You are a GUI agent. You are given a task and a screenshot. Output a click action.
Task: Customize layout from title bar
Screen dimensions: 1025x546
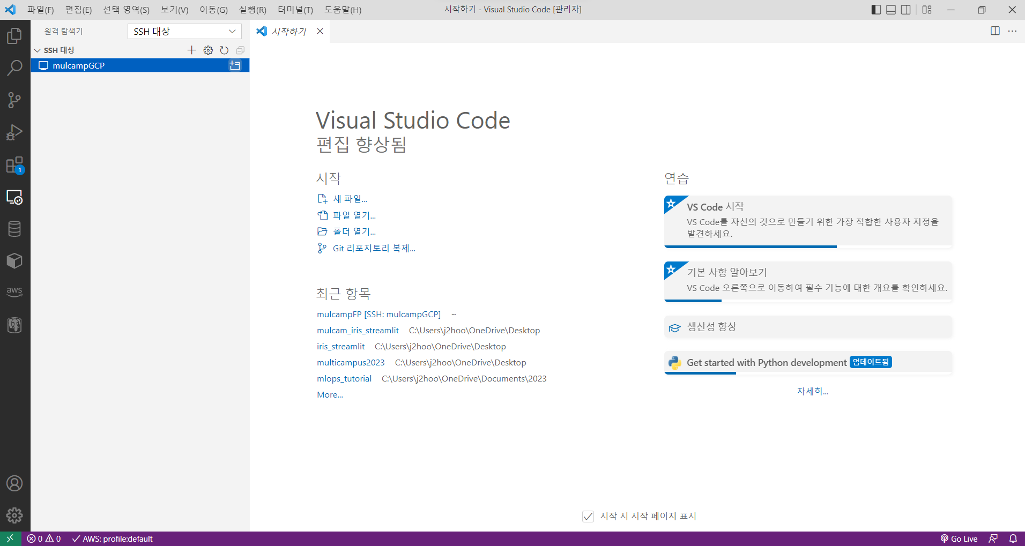pyautogui.click(x=927, y=10)
